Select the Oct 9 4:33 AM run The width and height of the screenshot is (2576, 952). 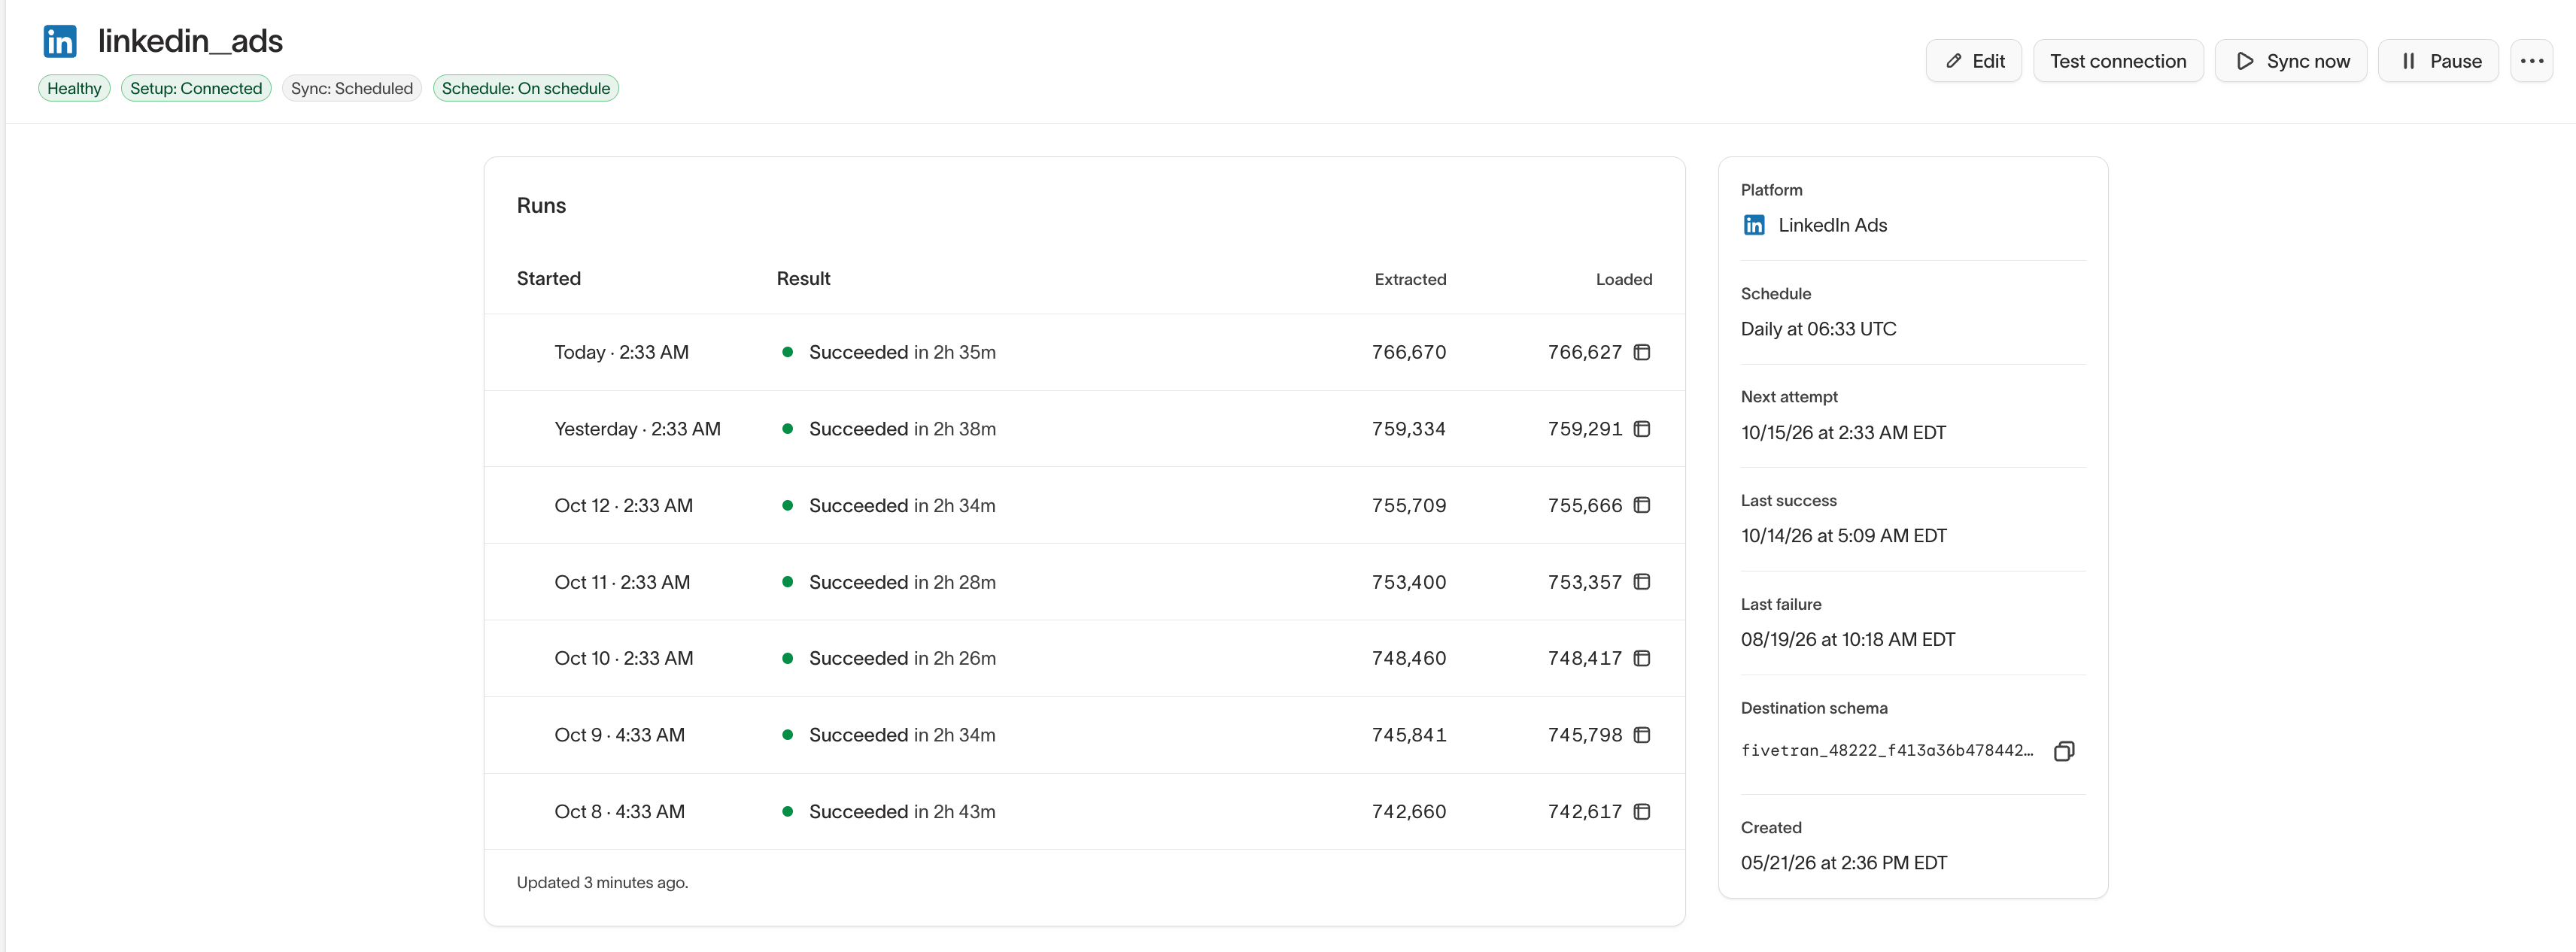(x=1084, y=735)
